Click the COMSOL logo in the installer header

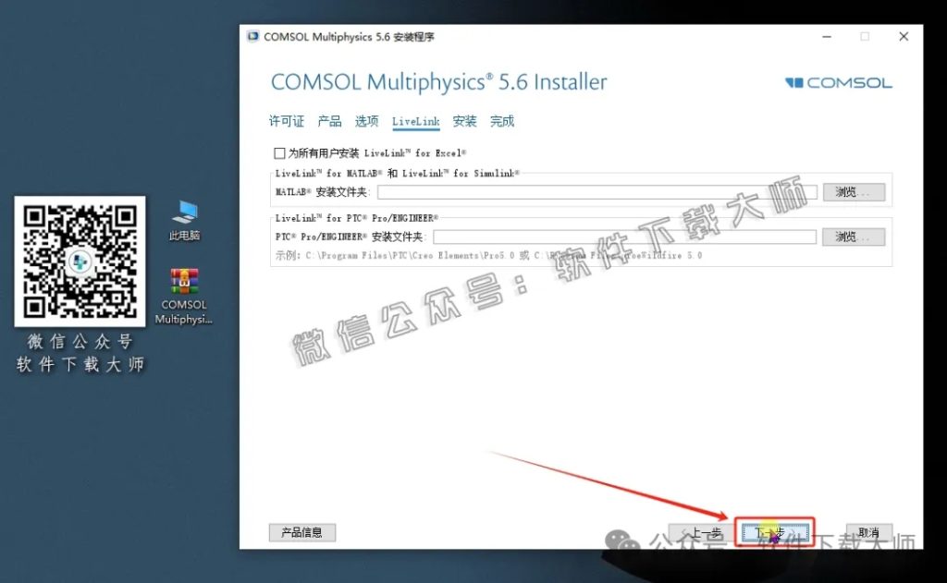[x=837, y=82]
